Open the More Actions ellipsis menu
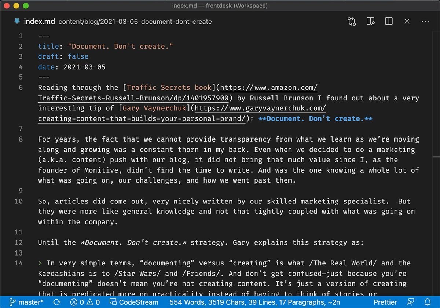 pyautogui.click(x=425, y=21)
